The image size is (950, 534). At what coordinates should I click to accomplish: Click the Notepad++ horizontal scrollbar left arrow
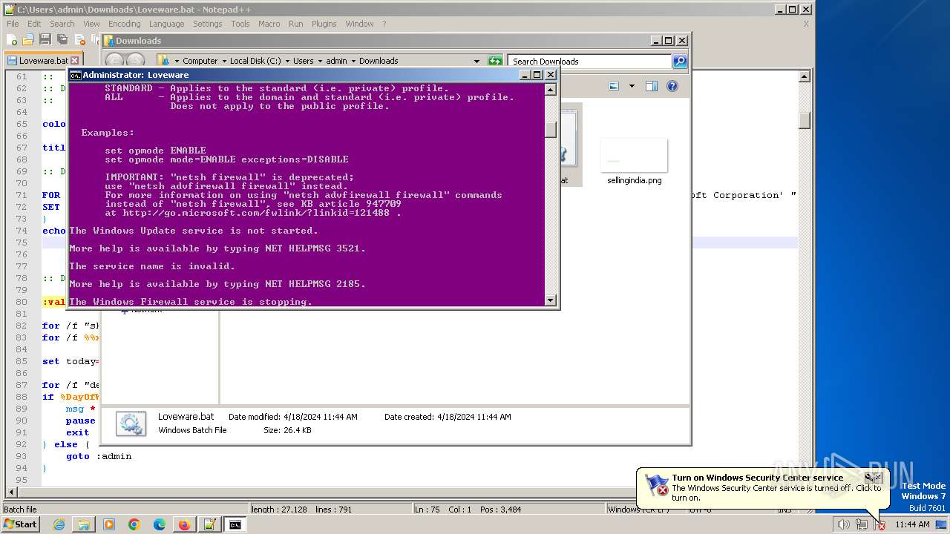click(x=11, y=492)
